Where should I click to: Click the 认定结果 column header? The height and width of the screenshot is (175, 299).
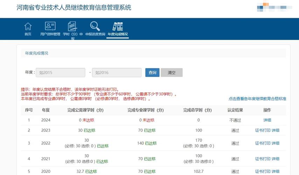(x=235, y=110)
